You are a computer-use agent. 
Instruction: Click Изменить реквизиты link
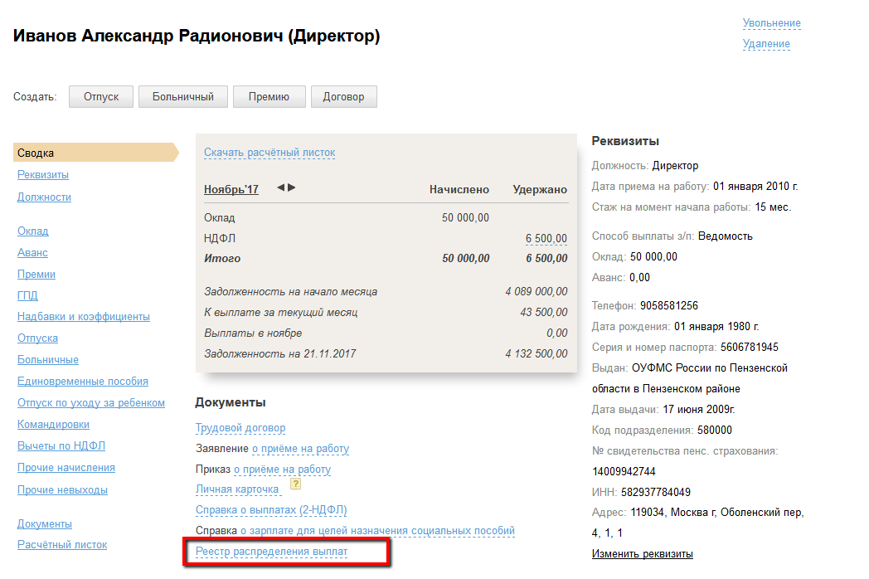pos(642,553)
